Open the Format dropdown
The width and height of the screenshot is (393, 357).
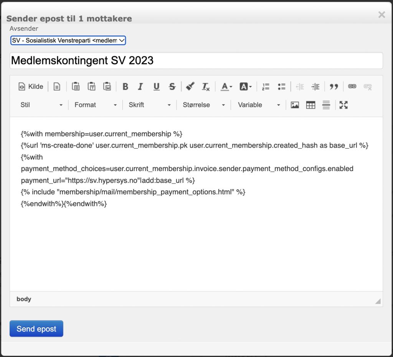click(96, 105)
